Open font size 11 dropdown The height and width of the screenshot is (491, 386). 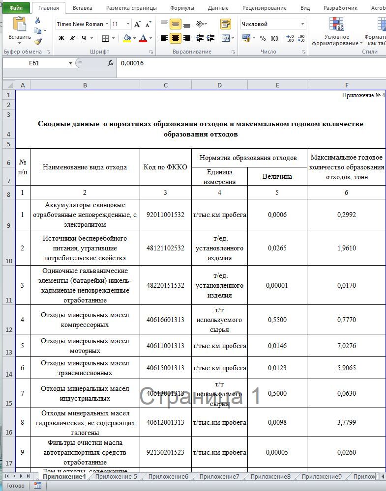(x=128, y=24)
